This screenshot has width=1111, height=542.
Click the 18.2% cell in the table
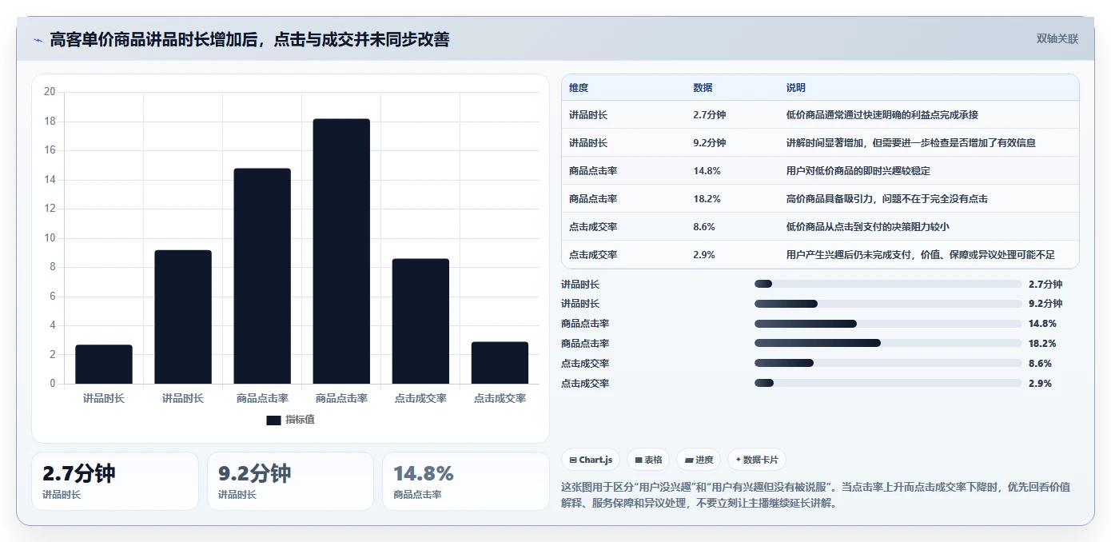(707, 199)
